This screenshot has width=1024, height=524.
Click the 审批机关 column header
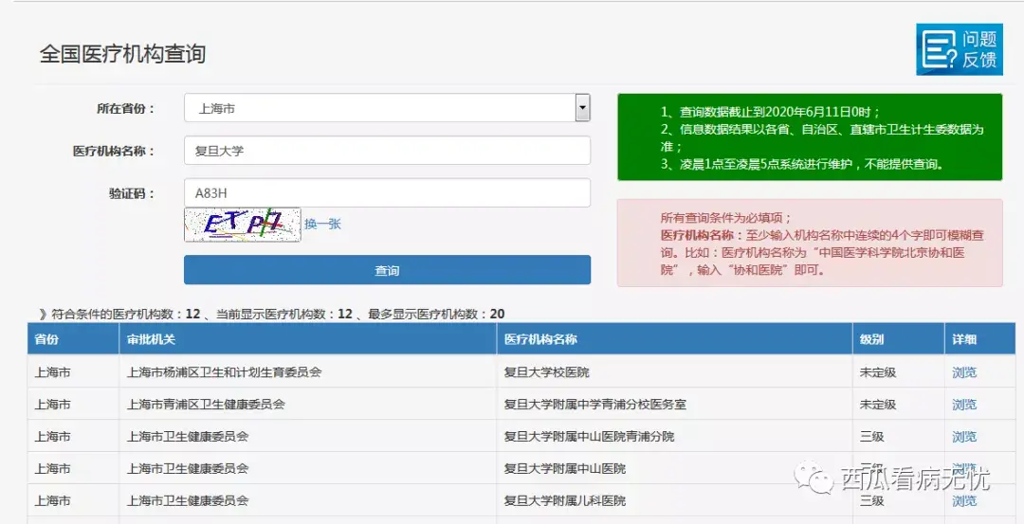[308, 339]
